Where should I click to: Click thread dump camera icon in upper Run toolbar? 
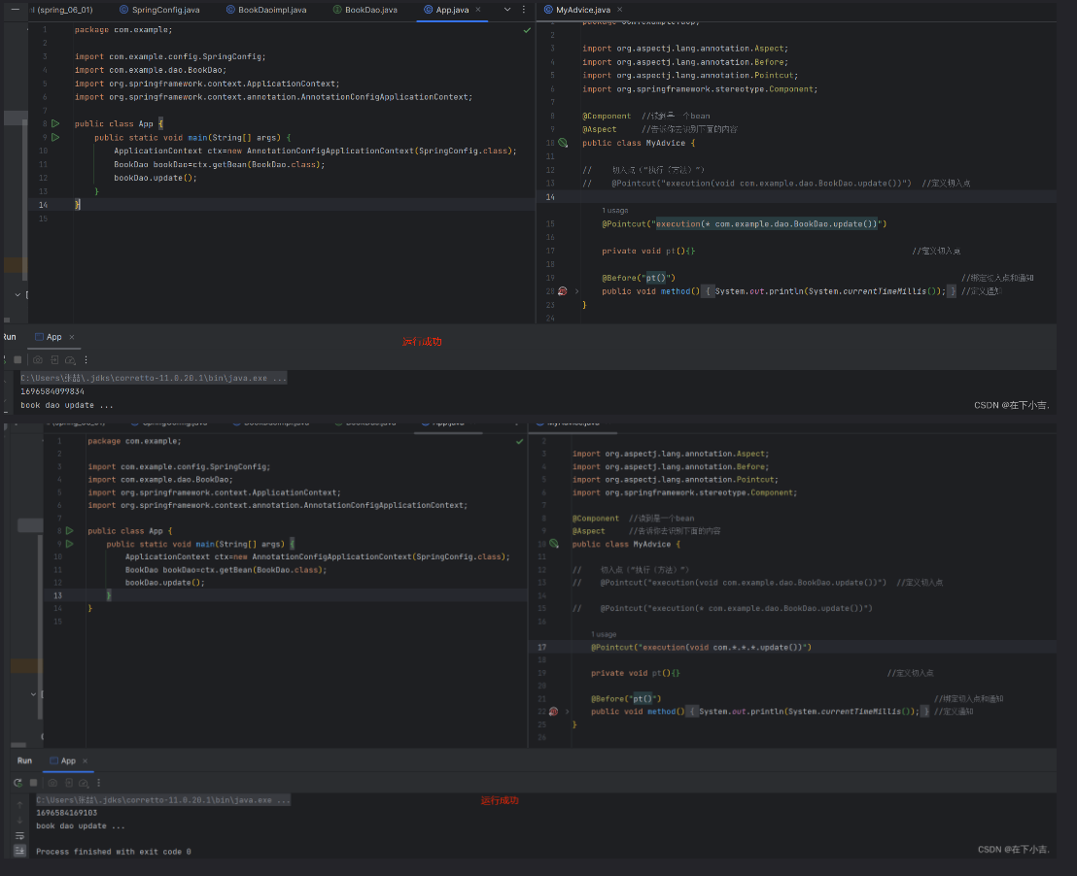[x=38, y=359]
